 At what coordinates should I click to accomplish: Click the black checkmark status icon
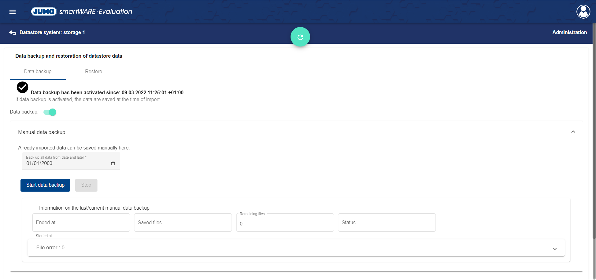[x=22, y=87]
